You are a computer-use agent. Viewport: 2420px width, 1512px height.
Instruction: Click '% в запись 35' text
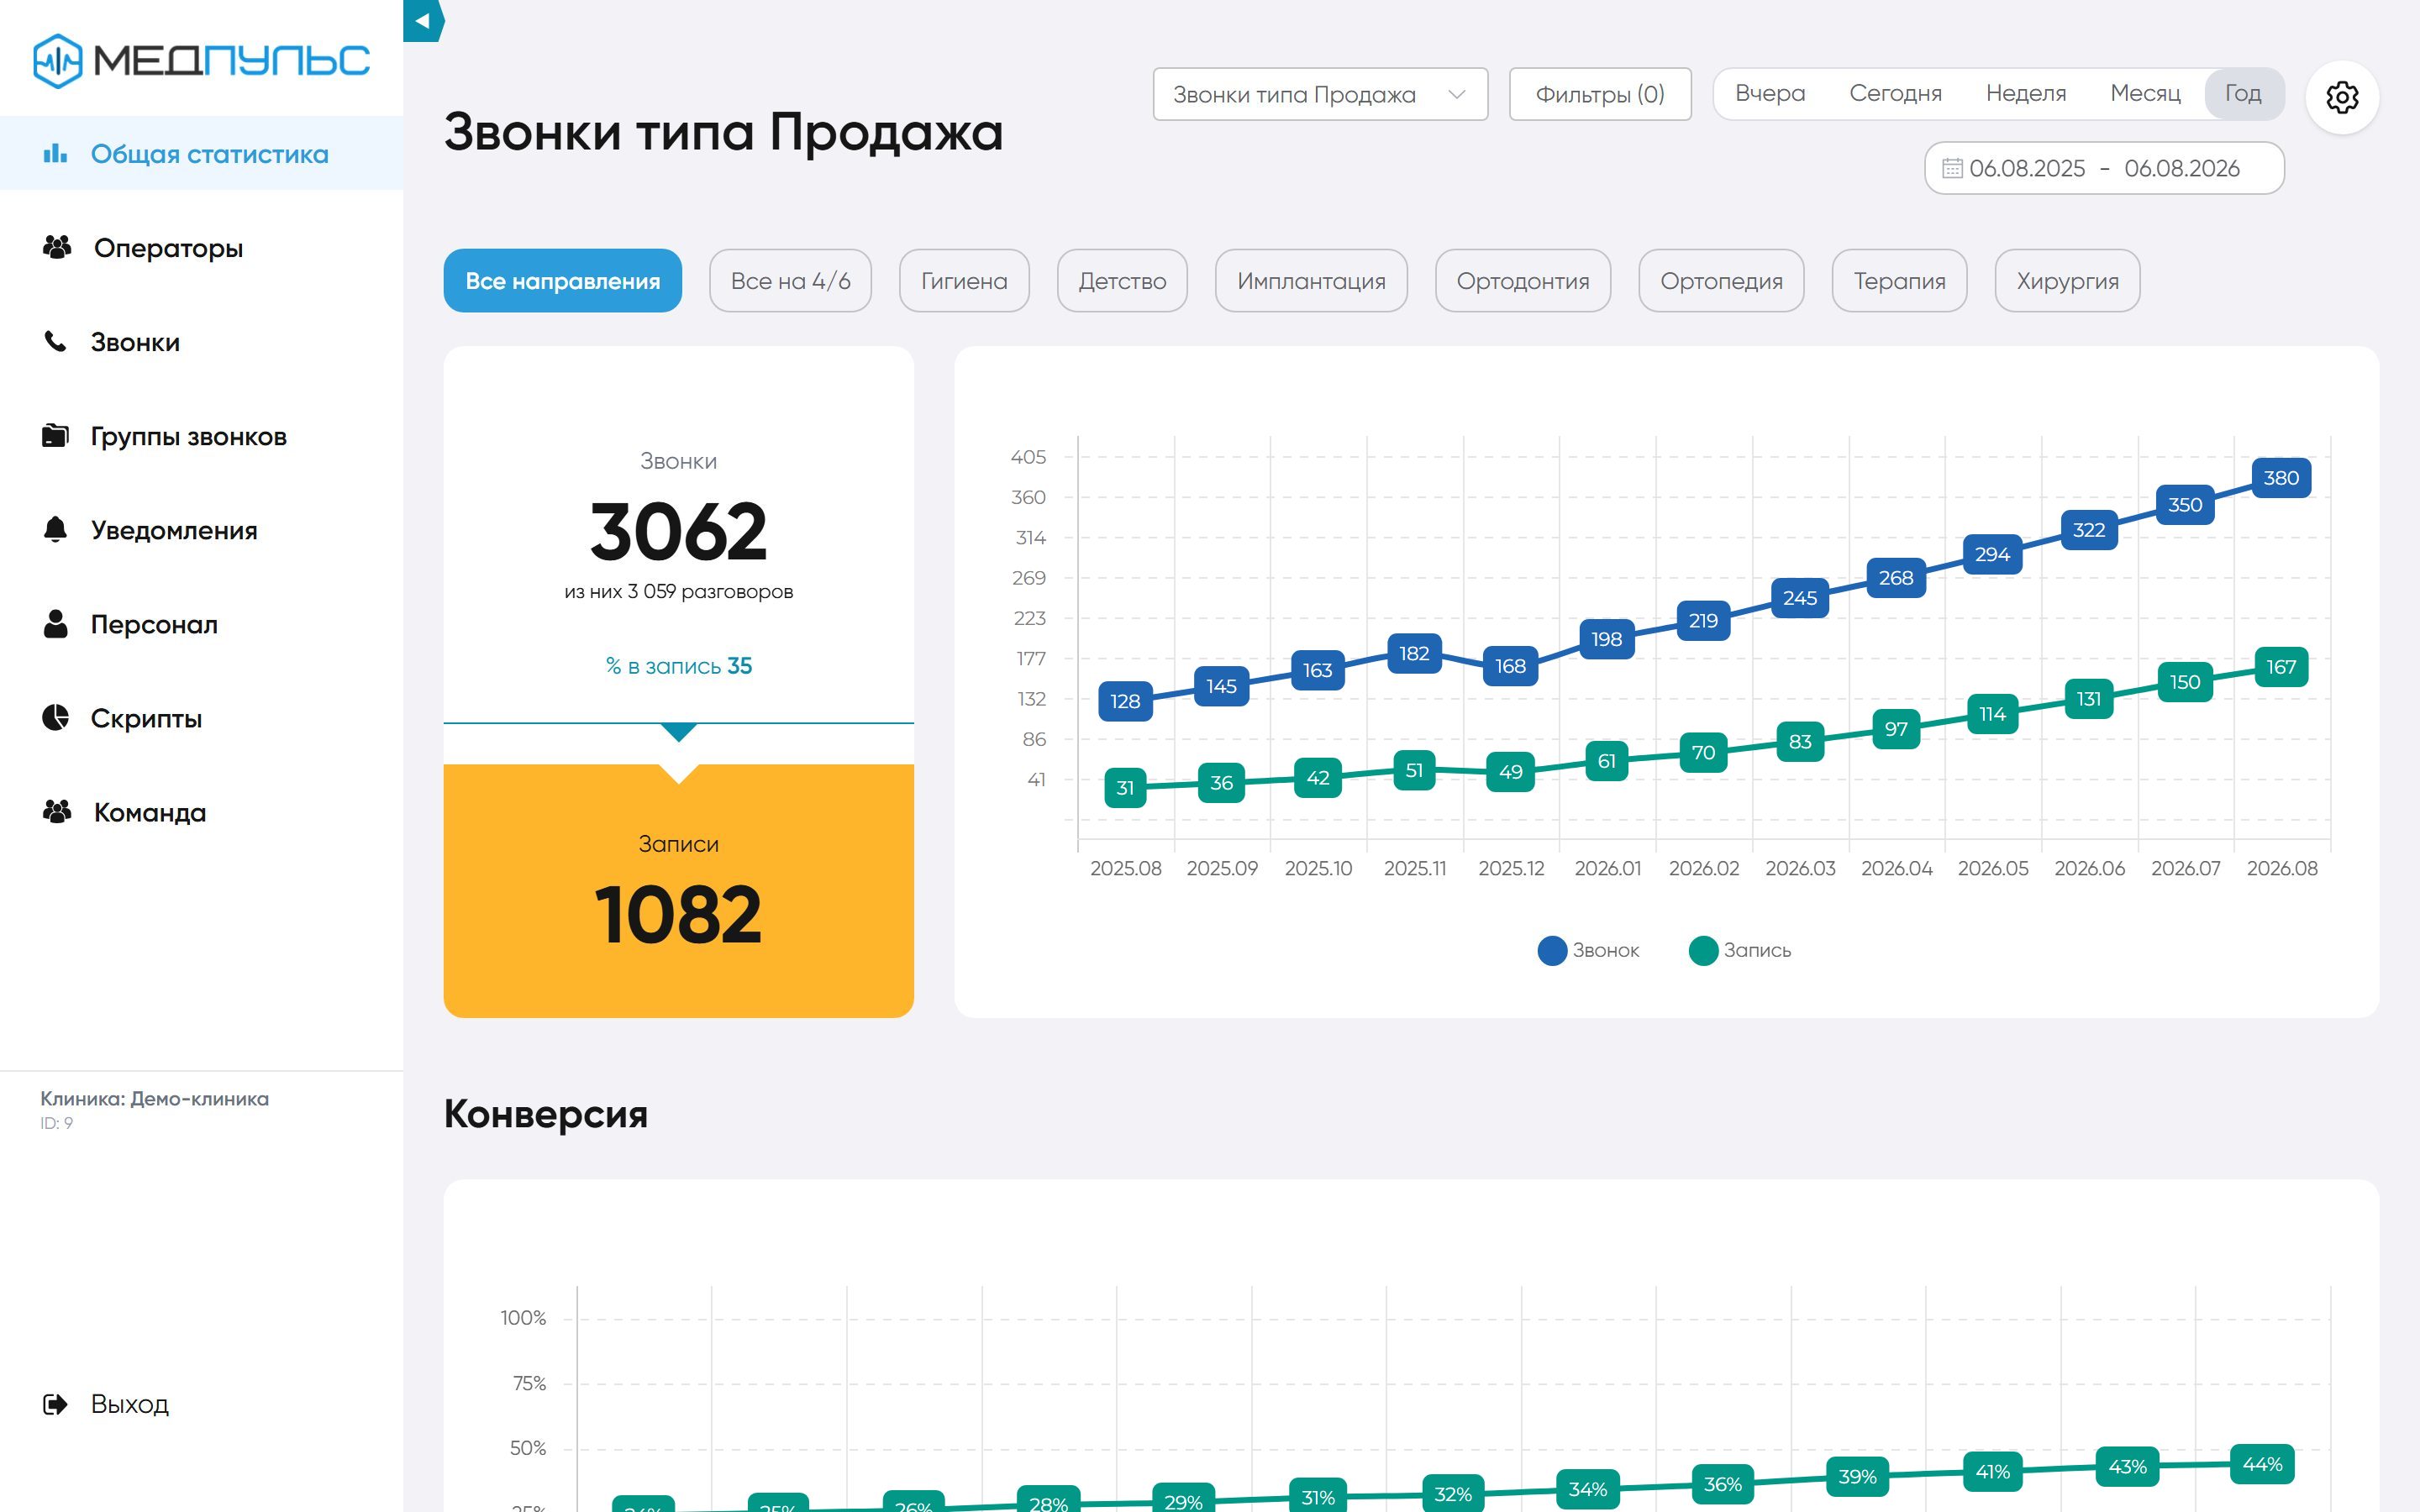click(x=678, y=666)
